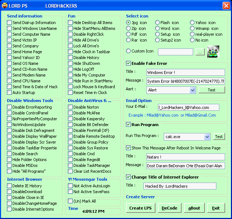The image size is (232, 219).
Task: Click the smiley app icon in title bar
Action: tap(5, 6)
